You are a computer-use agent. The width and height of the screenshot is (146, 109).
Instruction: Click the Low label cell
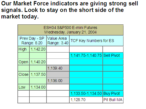[24, 87]
